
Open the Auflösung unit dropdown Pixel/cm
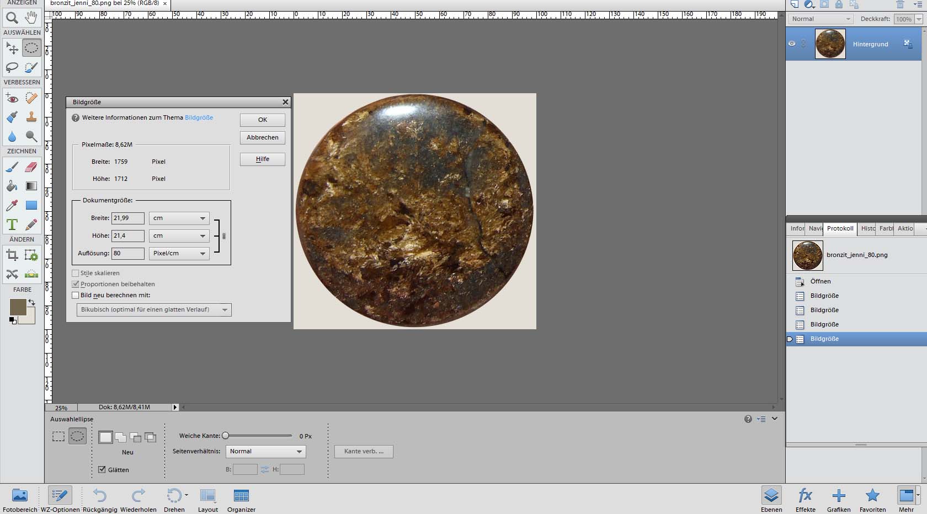(x=179, y=253)
